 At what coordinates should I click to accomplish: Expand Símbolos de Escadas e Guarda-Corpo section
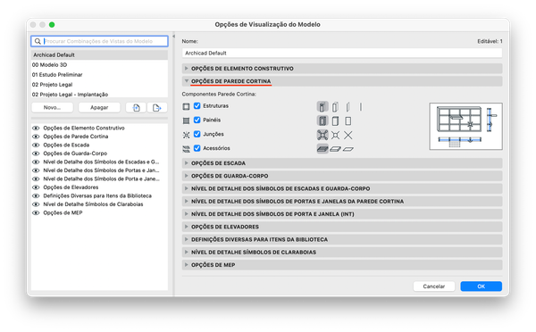(187, 188)
